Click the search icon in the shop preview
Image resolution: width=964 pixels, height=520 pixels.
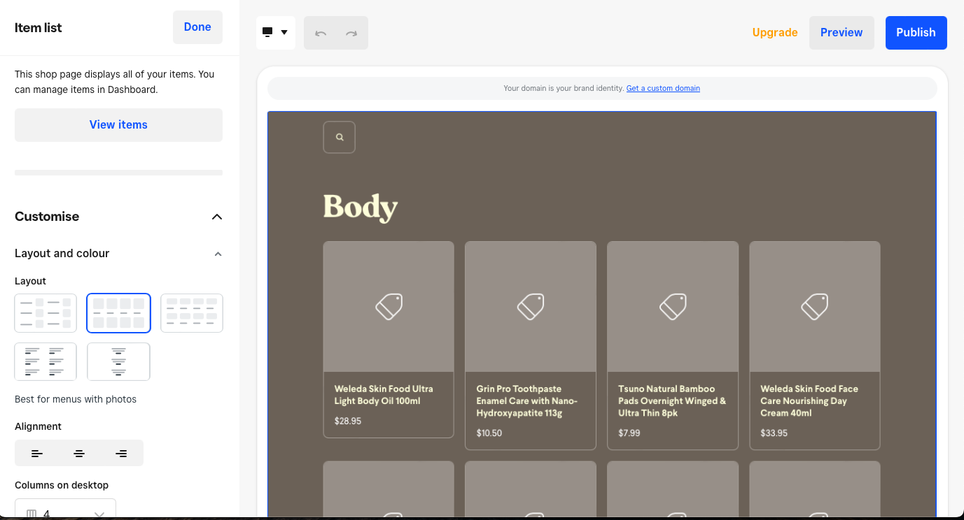pos(339,137)
